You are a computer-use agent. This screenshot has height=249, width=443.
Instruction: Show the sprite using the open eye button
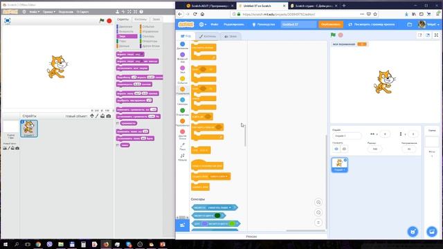(336, 149)
